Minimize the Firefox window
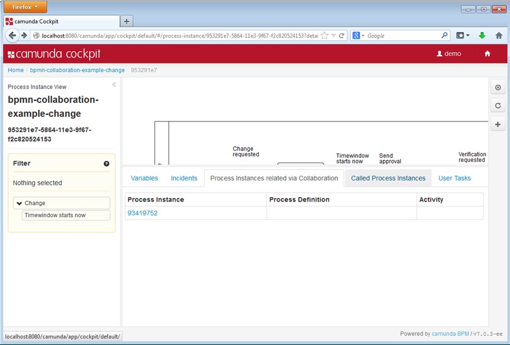This screenshot has width=510, height=345. (468, 10)
